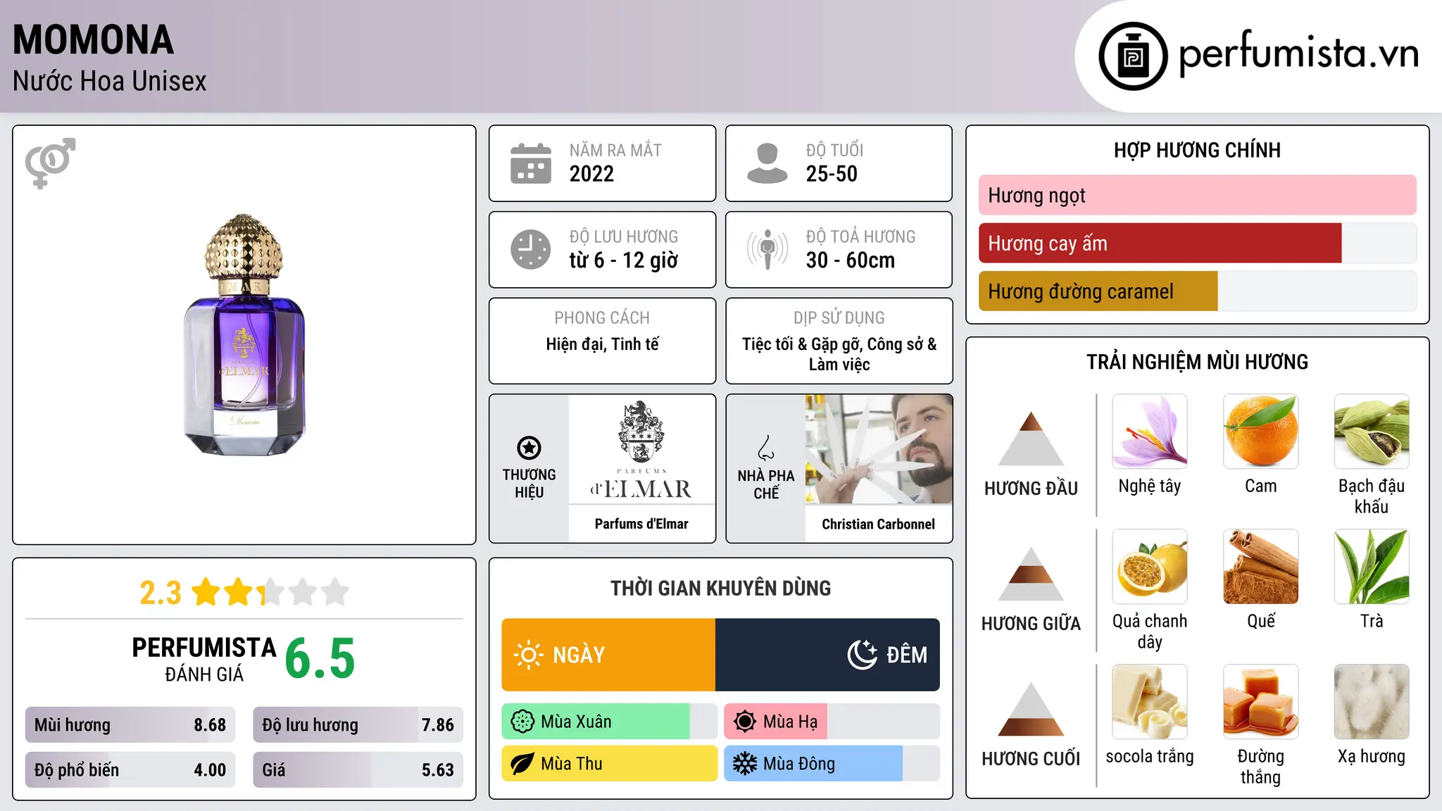Click the perfumista.vn perfume bottle logo icon
Image resolution: width=1442 pixels, height=811 pixels.
pyautogui.click(x=1133, y=56)
